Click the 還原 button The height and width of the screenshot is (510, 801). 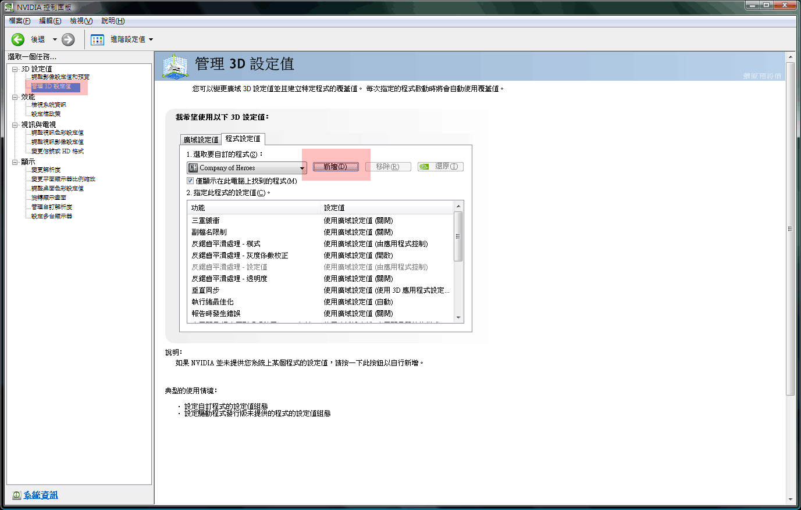click(440, 167)
